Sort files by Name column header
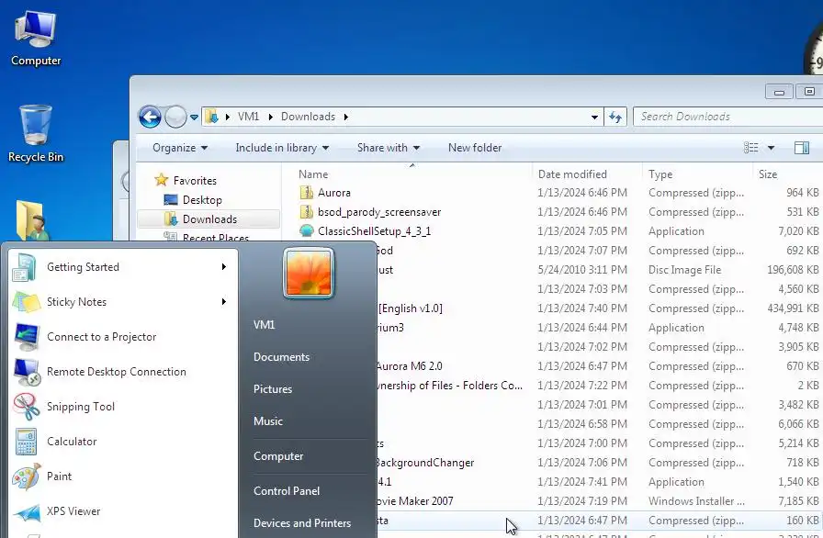The width and height of the screenshot is (823, 538). pyautogui.click(x=313, y=174)
